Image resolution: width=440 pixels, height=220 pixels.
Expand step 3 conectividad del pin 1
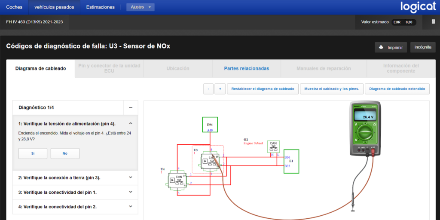tap(75, 192)
